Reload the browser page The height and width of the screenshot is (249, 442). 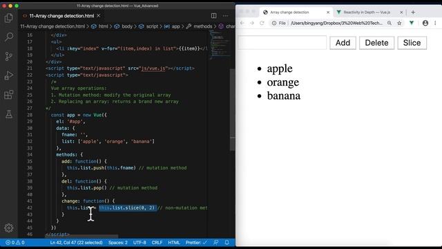click(262, 23)
